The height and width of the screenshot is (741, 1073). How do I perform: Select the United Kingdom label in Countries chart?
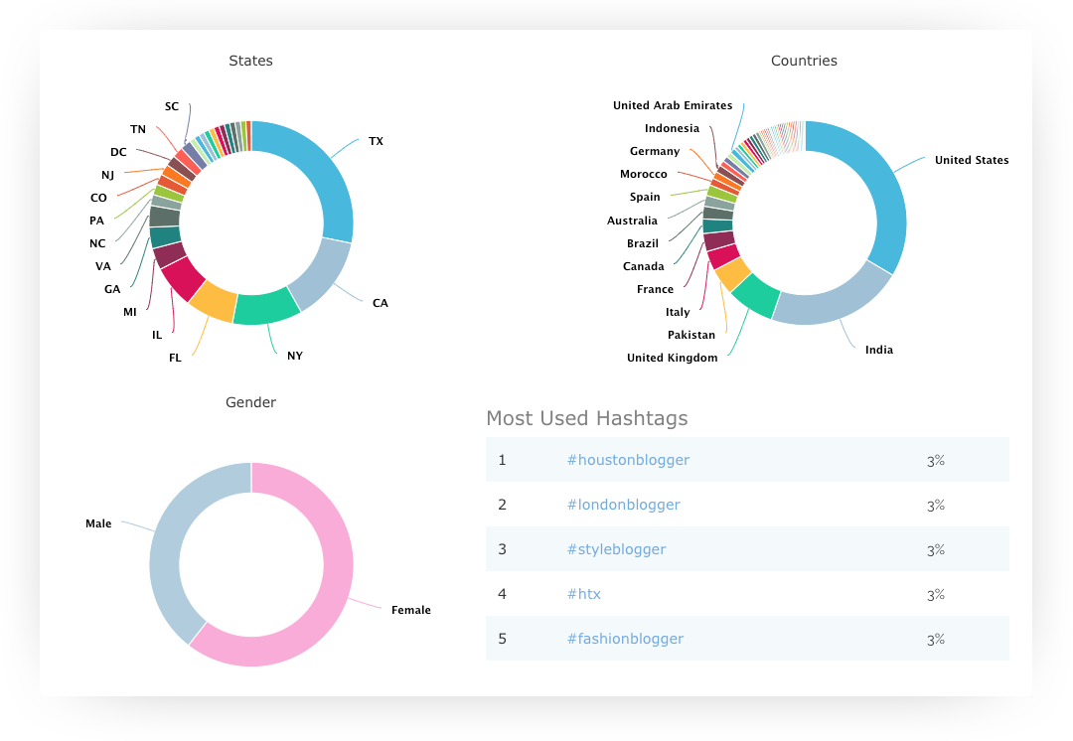673,358
